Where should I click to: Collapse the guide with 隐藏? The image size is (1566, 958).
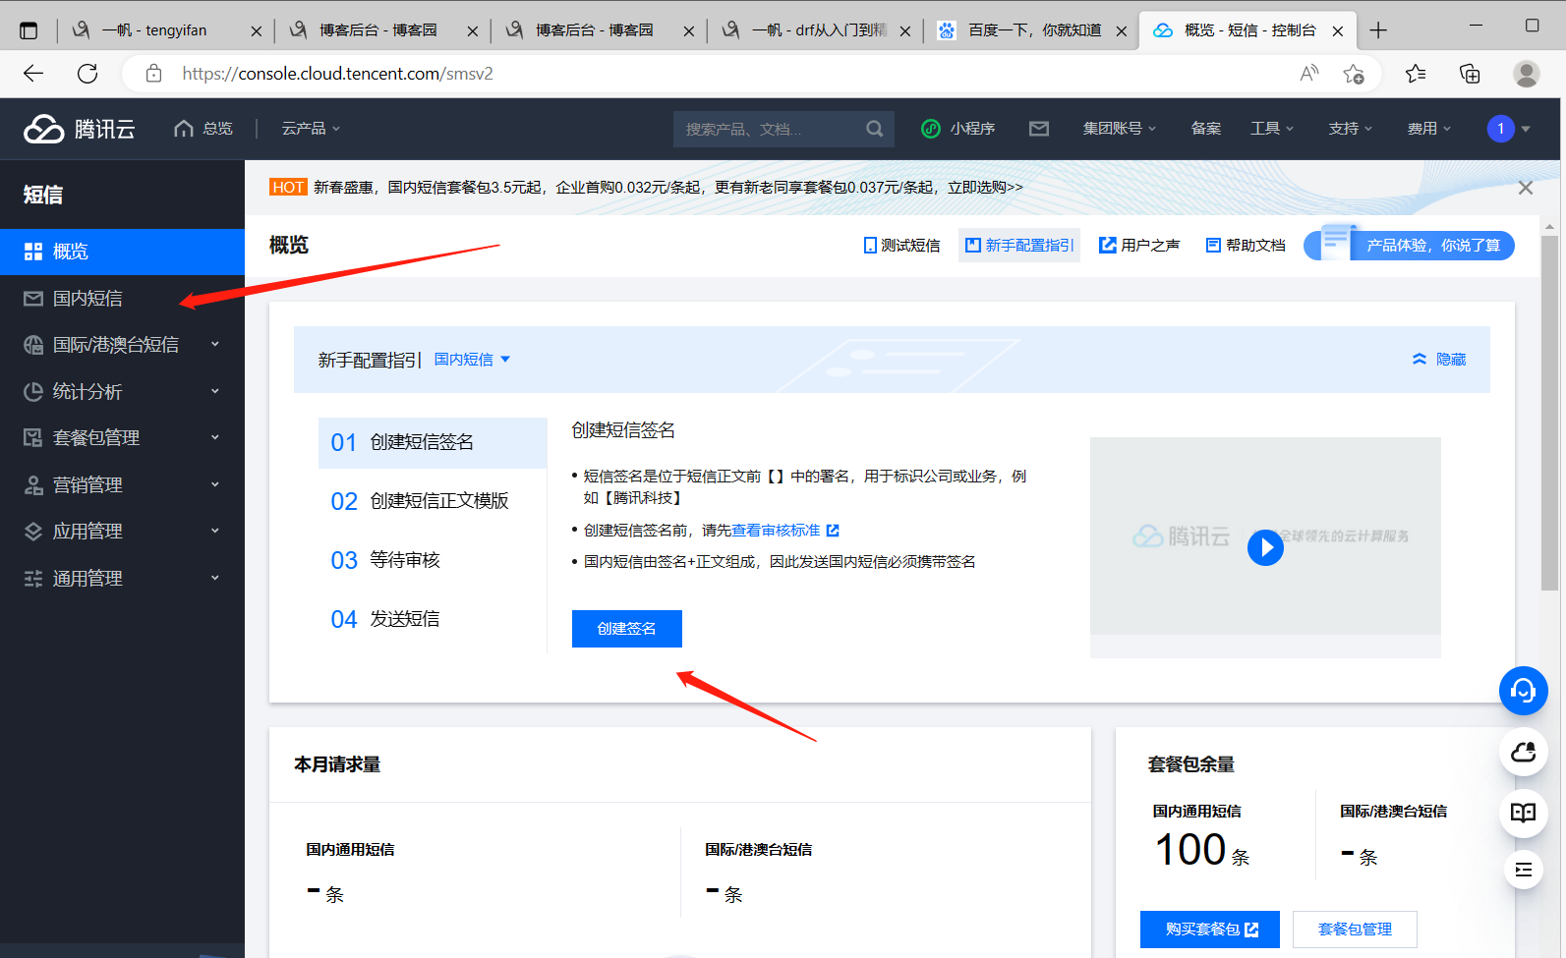(1439, 360)
